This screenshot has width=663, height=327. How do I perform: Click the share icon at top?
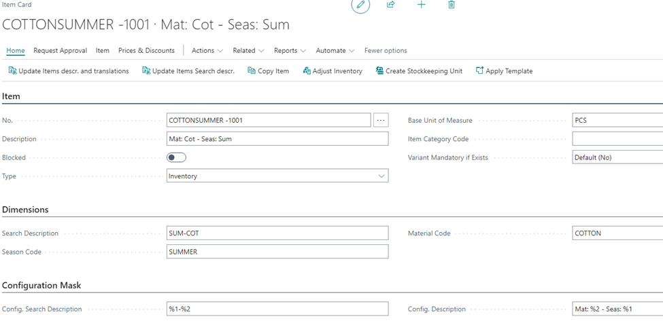[391, 5]
